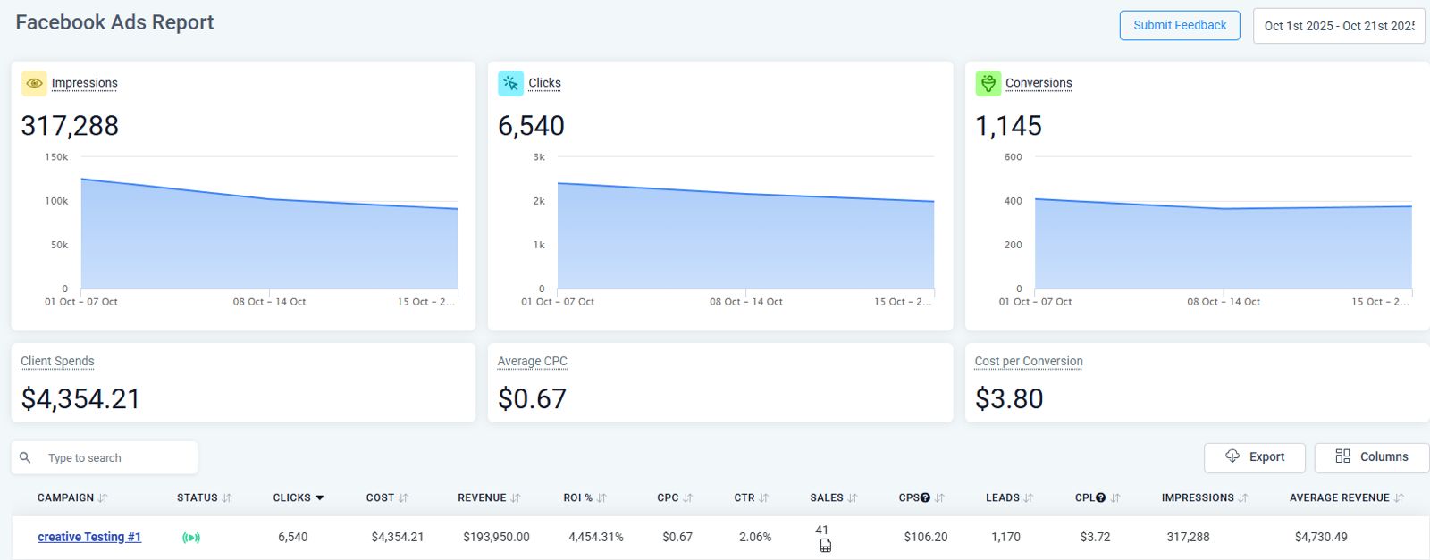Open the date range picker
The image size is (1430, 560).
pos(1339,26)
